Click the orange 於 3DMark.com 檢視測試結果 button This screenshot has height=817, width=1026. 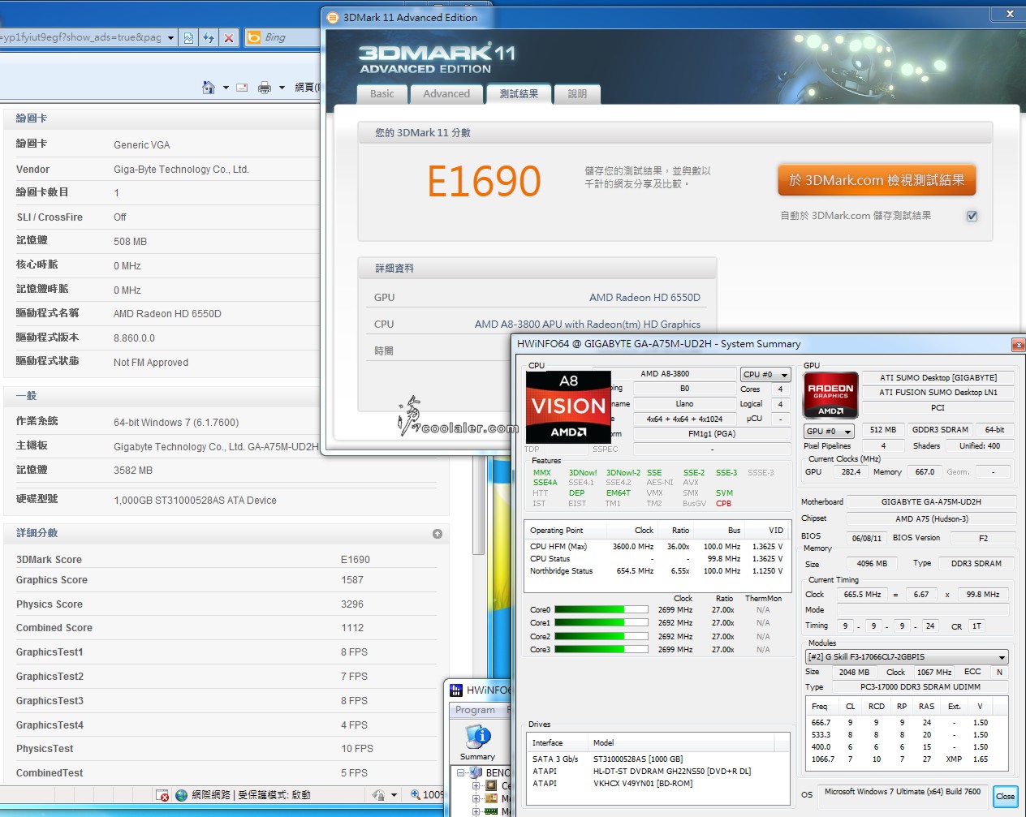pos(877,180)
